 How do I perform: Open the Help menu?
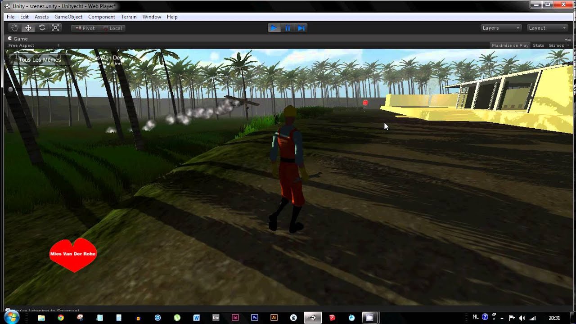172,17
